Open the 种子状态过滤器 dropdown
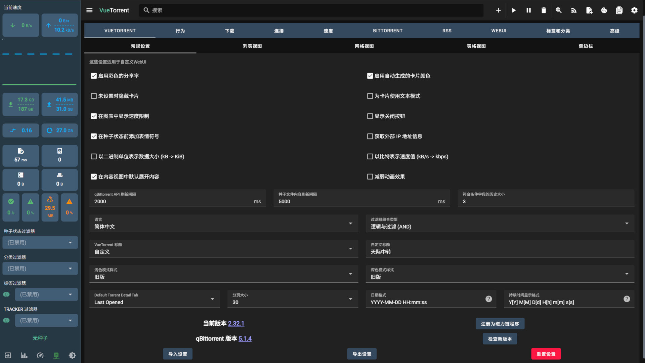Screen dimensions: 645x363 [x=40, y=243]
